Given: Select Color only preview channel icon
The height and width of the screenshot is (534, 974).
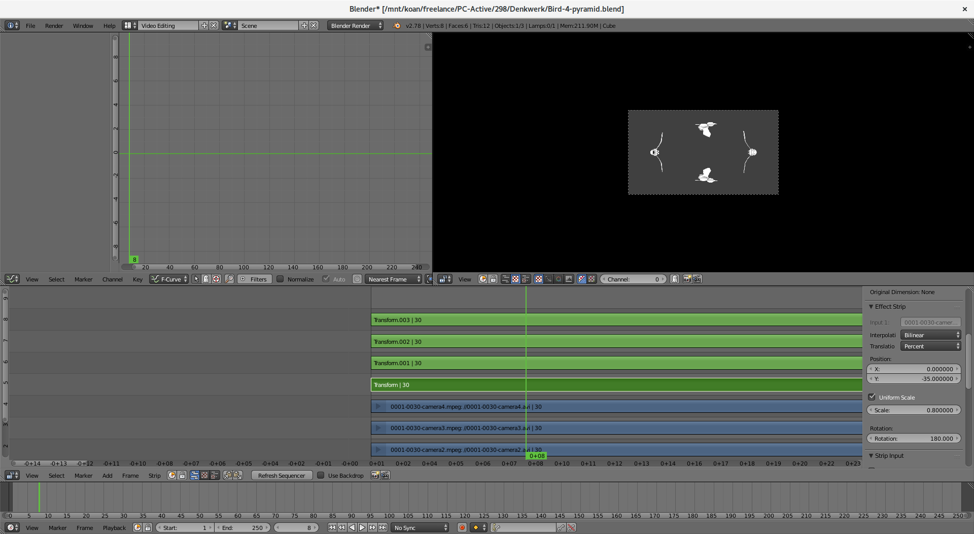Looking at the screenshot, I should click(x=592, y=279).
